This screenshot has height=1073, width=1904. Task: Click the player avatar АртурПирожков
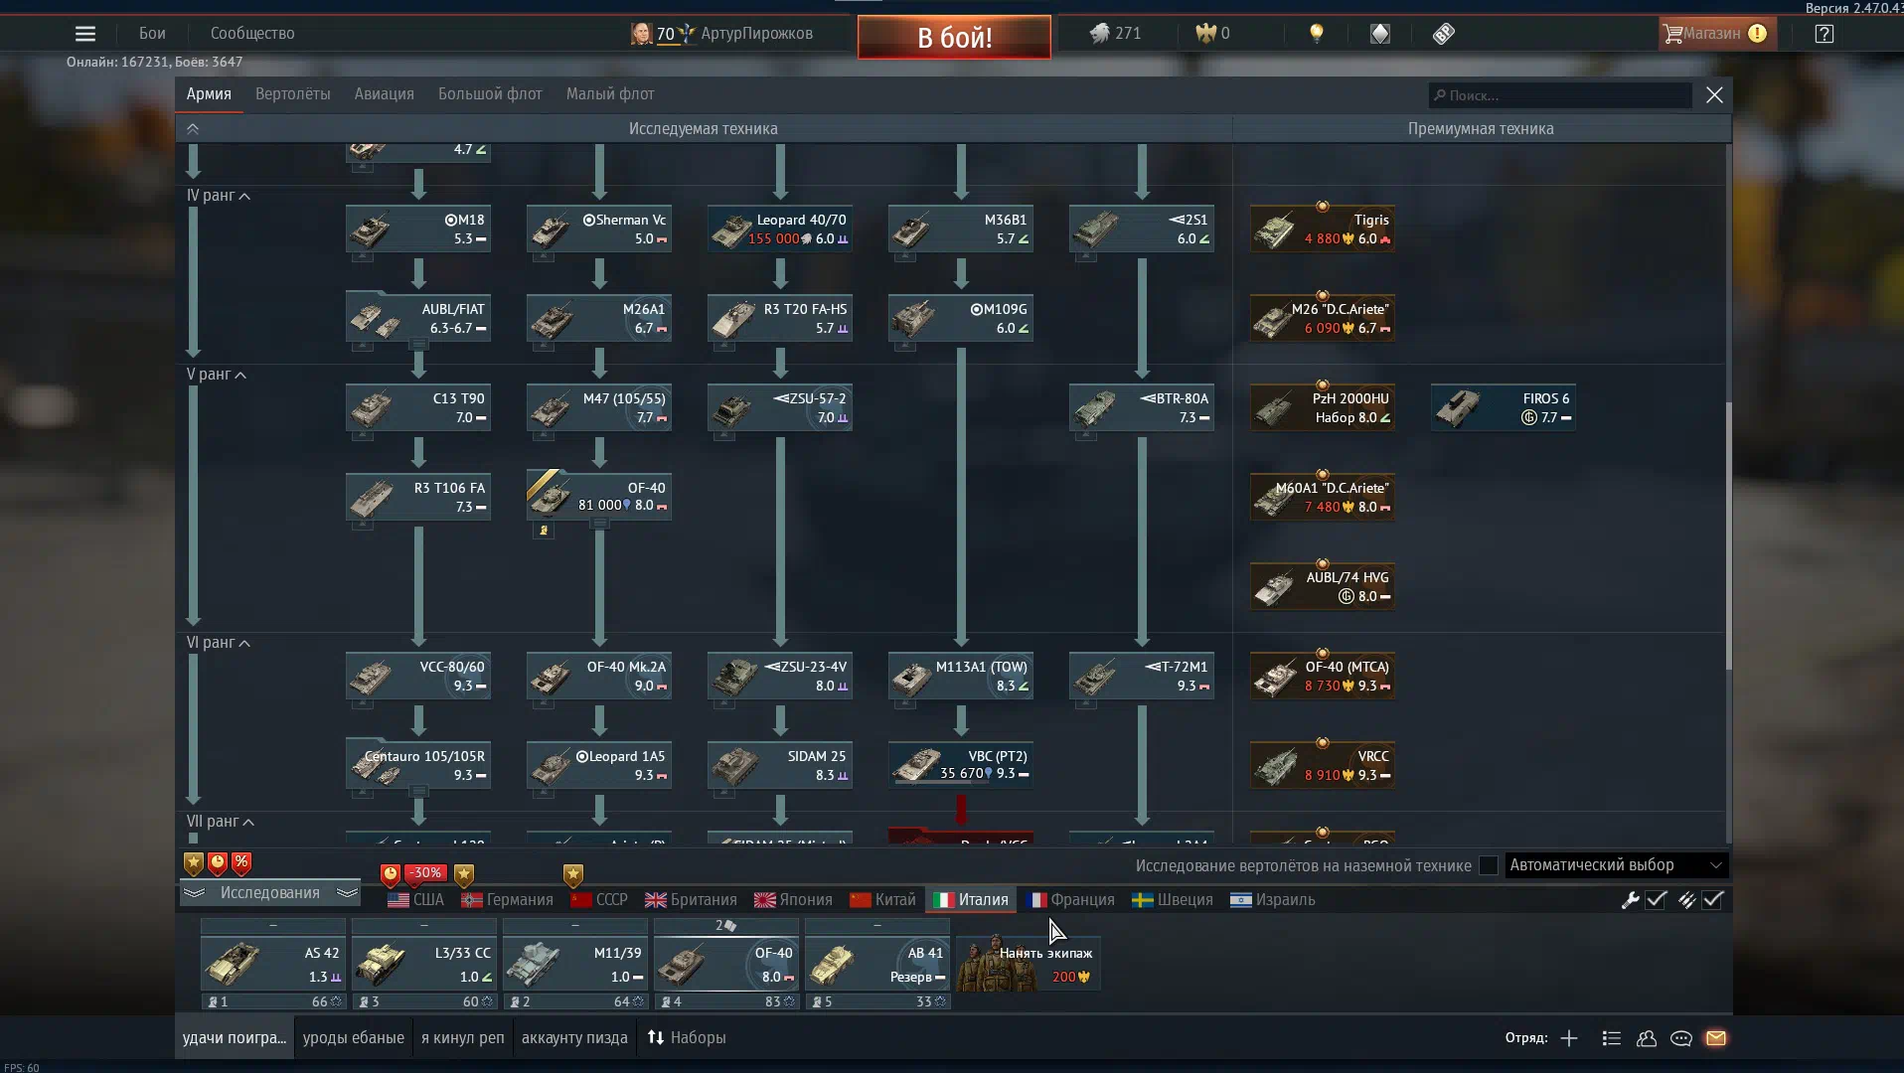pyautogui.click(x=642, y=34)
